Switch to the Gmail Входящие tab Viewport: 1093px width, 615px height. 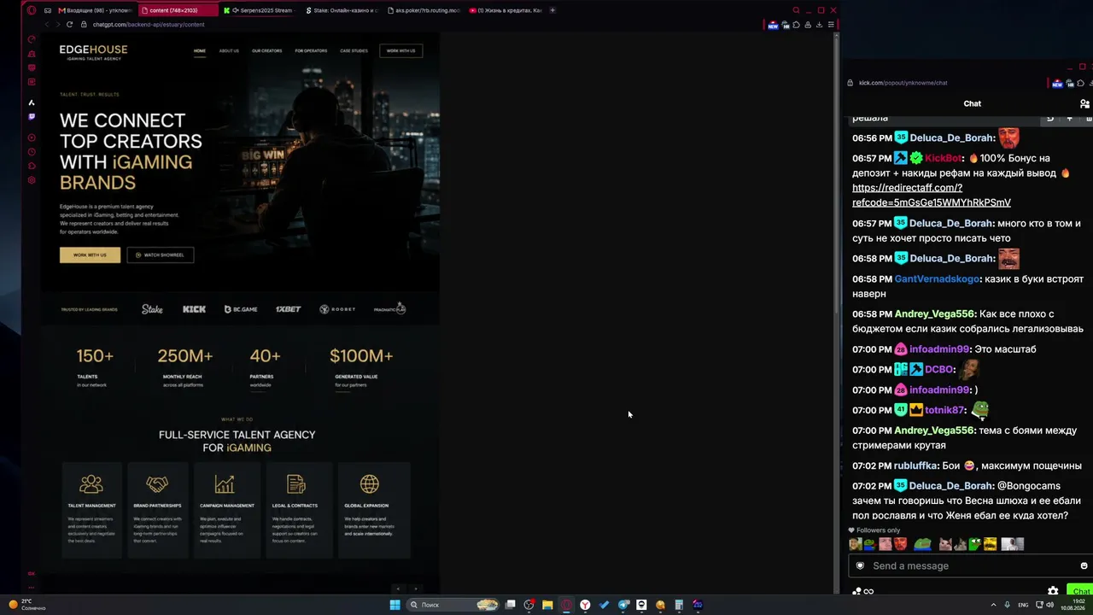pos(96,10)
